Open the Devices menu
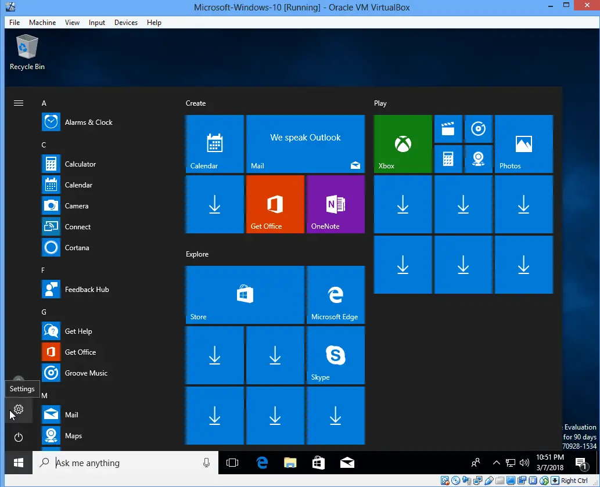 126,23
